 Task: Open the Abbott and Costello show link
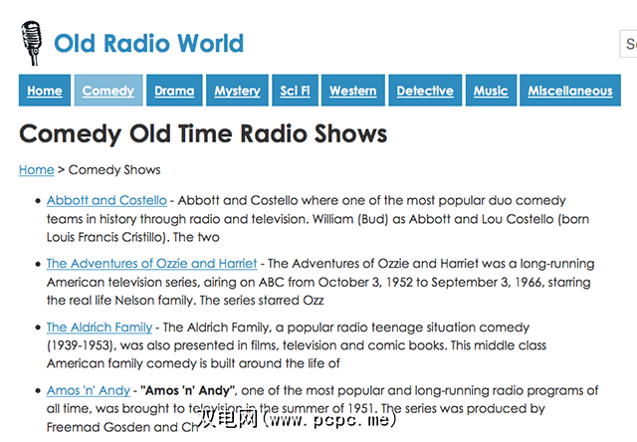[106, 200]
